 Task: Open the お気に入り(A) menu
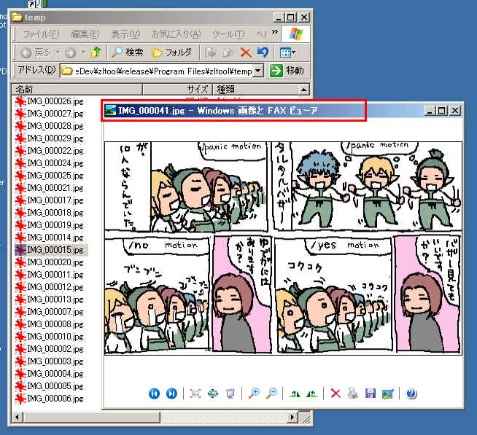pos(177,34)
